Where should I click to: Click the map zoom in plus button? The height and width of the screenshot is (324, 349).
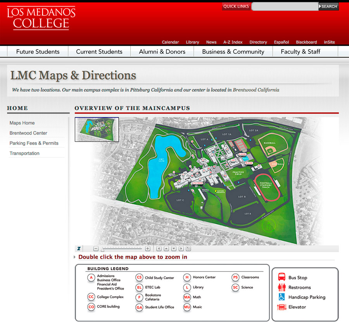tap(148, 249)
